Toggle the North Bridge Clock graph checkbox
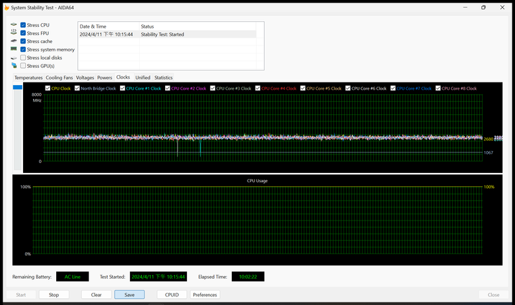 77,88
